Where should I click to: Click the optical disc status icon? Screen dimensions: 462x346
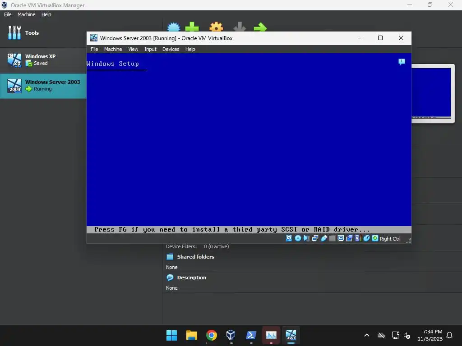click(x=298, y=238)
